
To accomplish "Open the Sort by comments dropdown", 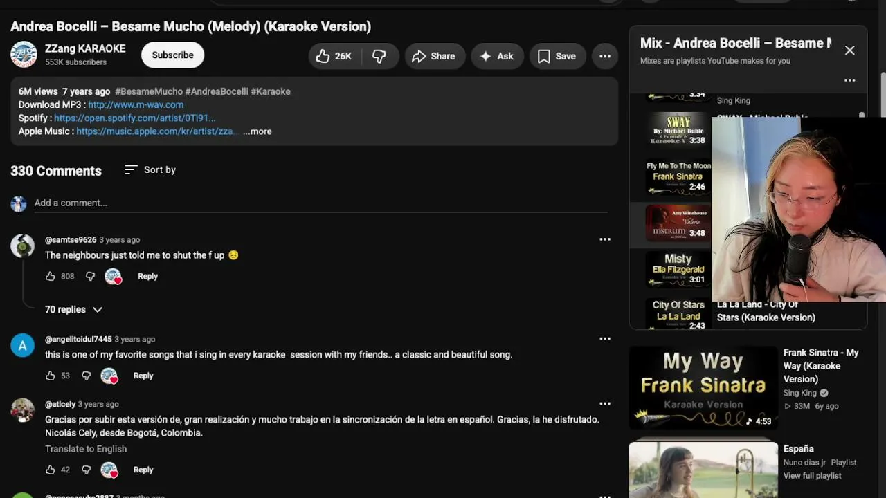I will (x=150, y=169).
